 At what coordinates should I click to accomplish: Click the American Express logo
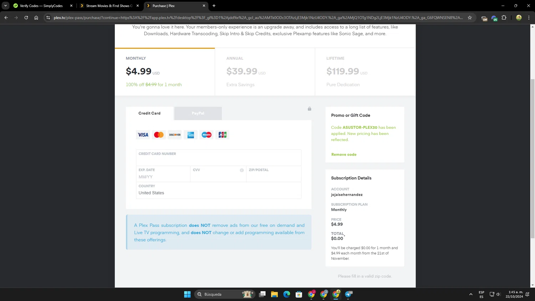coord(191,135)
